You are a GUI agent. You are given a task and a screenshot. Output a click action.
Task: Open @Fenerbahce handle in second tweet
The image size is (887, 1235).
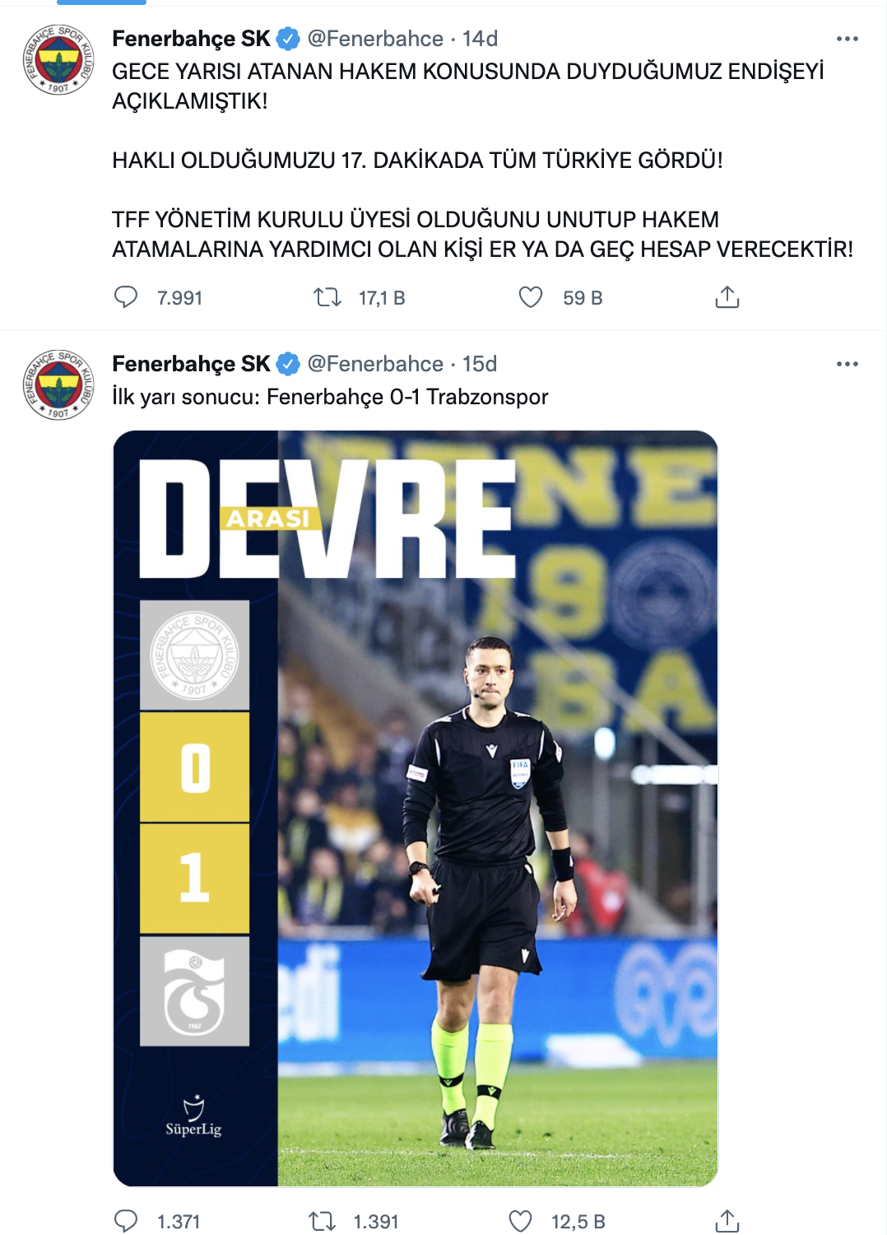pos(375,364)
